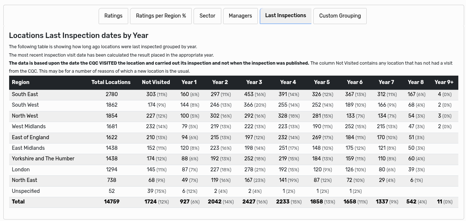Select the Sector tab
This screenshot has height=221, width=466.
coord(207,16)
